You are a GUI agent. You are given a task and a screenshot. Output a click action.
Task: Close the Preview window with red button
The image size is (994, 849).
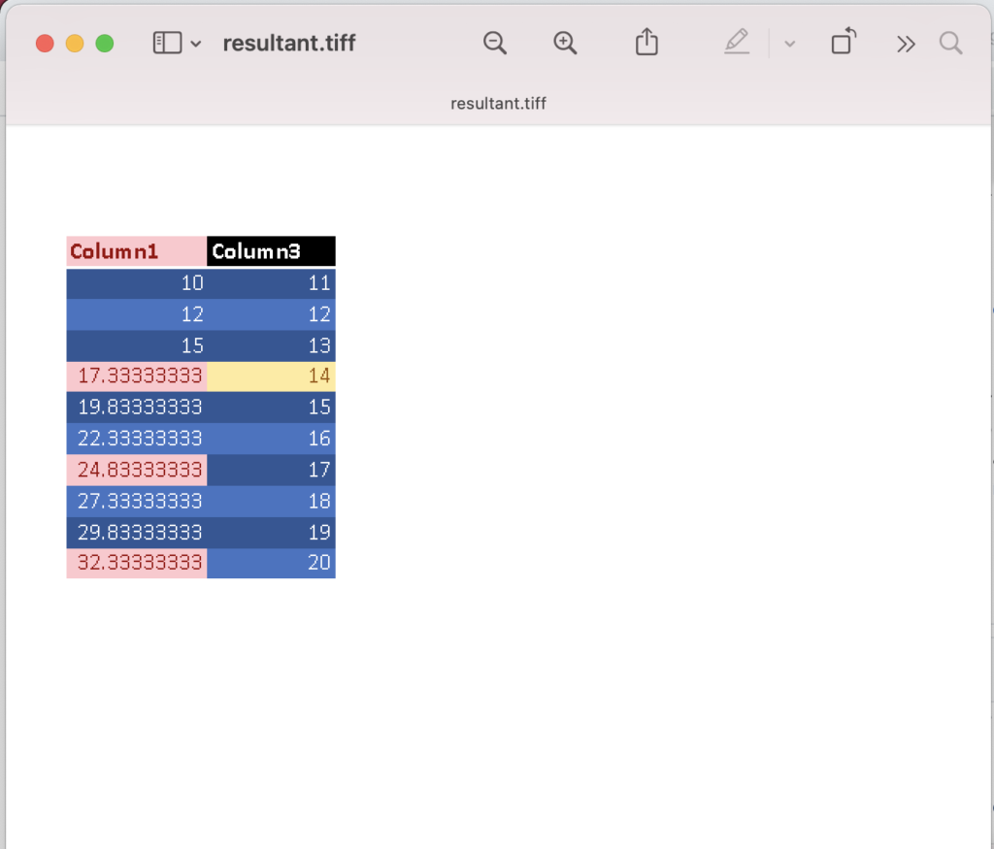coord(45,43)
